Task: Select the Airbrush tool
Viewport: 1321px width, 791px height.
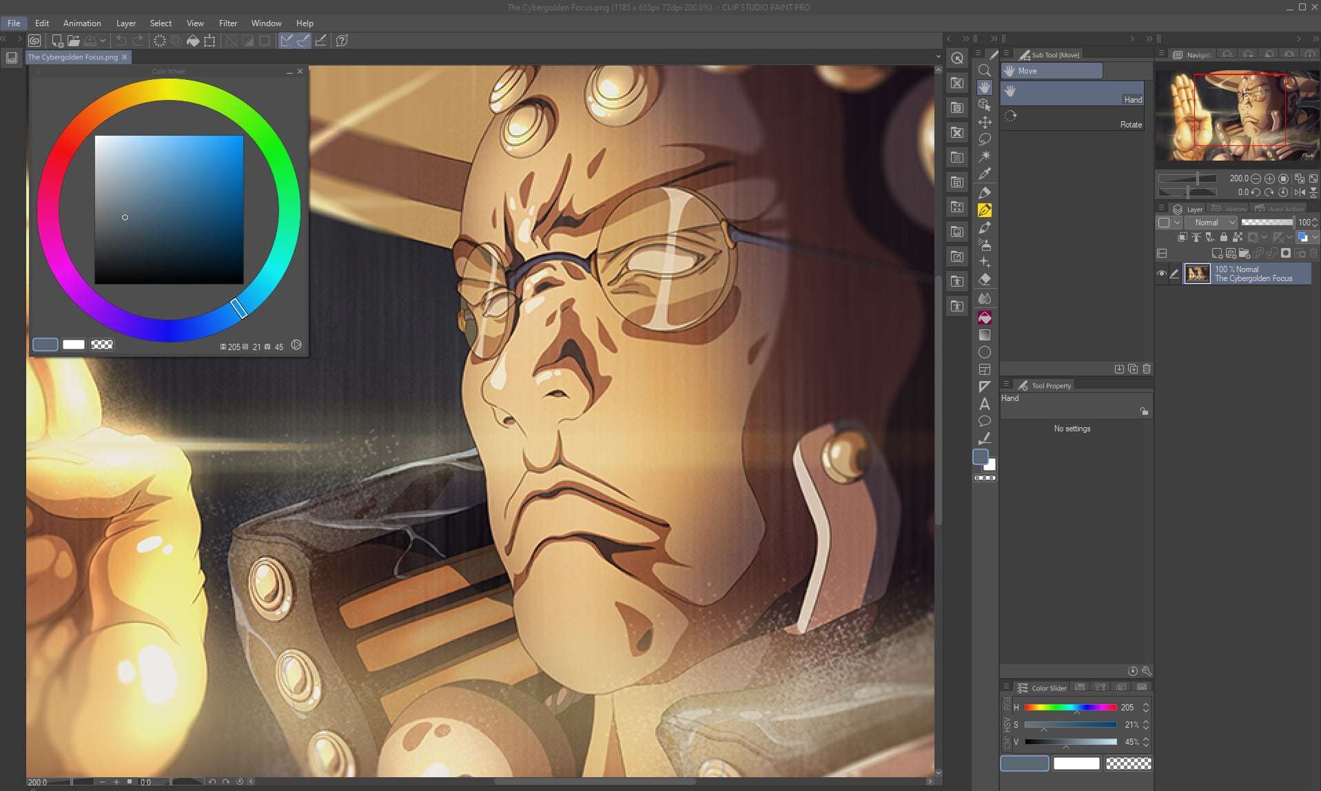Action: (984, 245)
